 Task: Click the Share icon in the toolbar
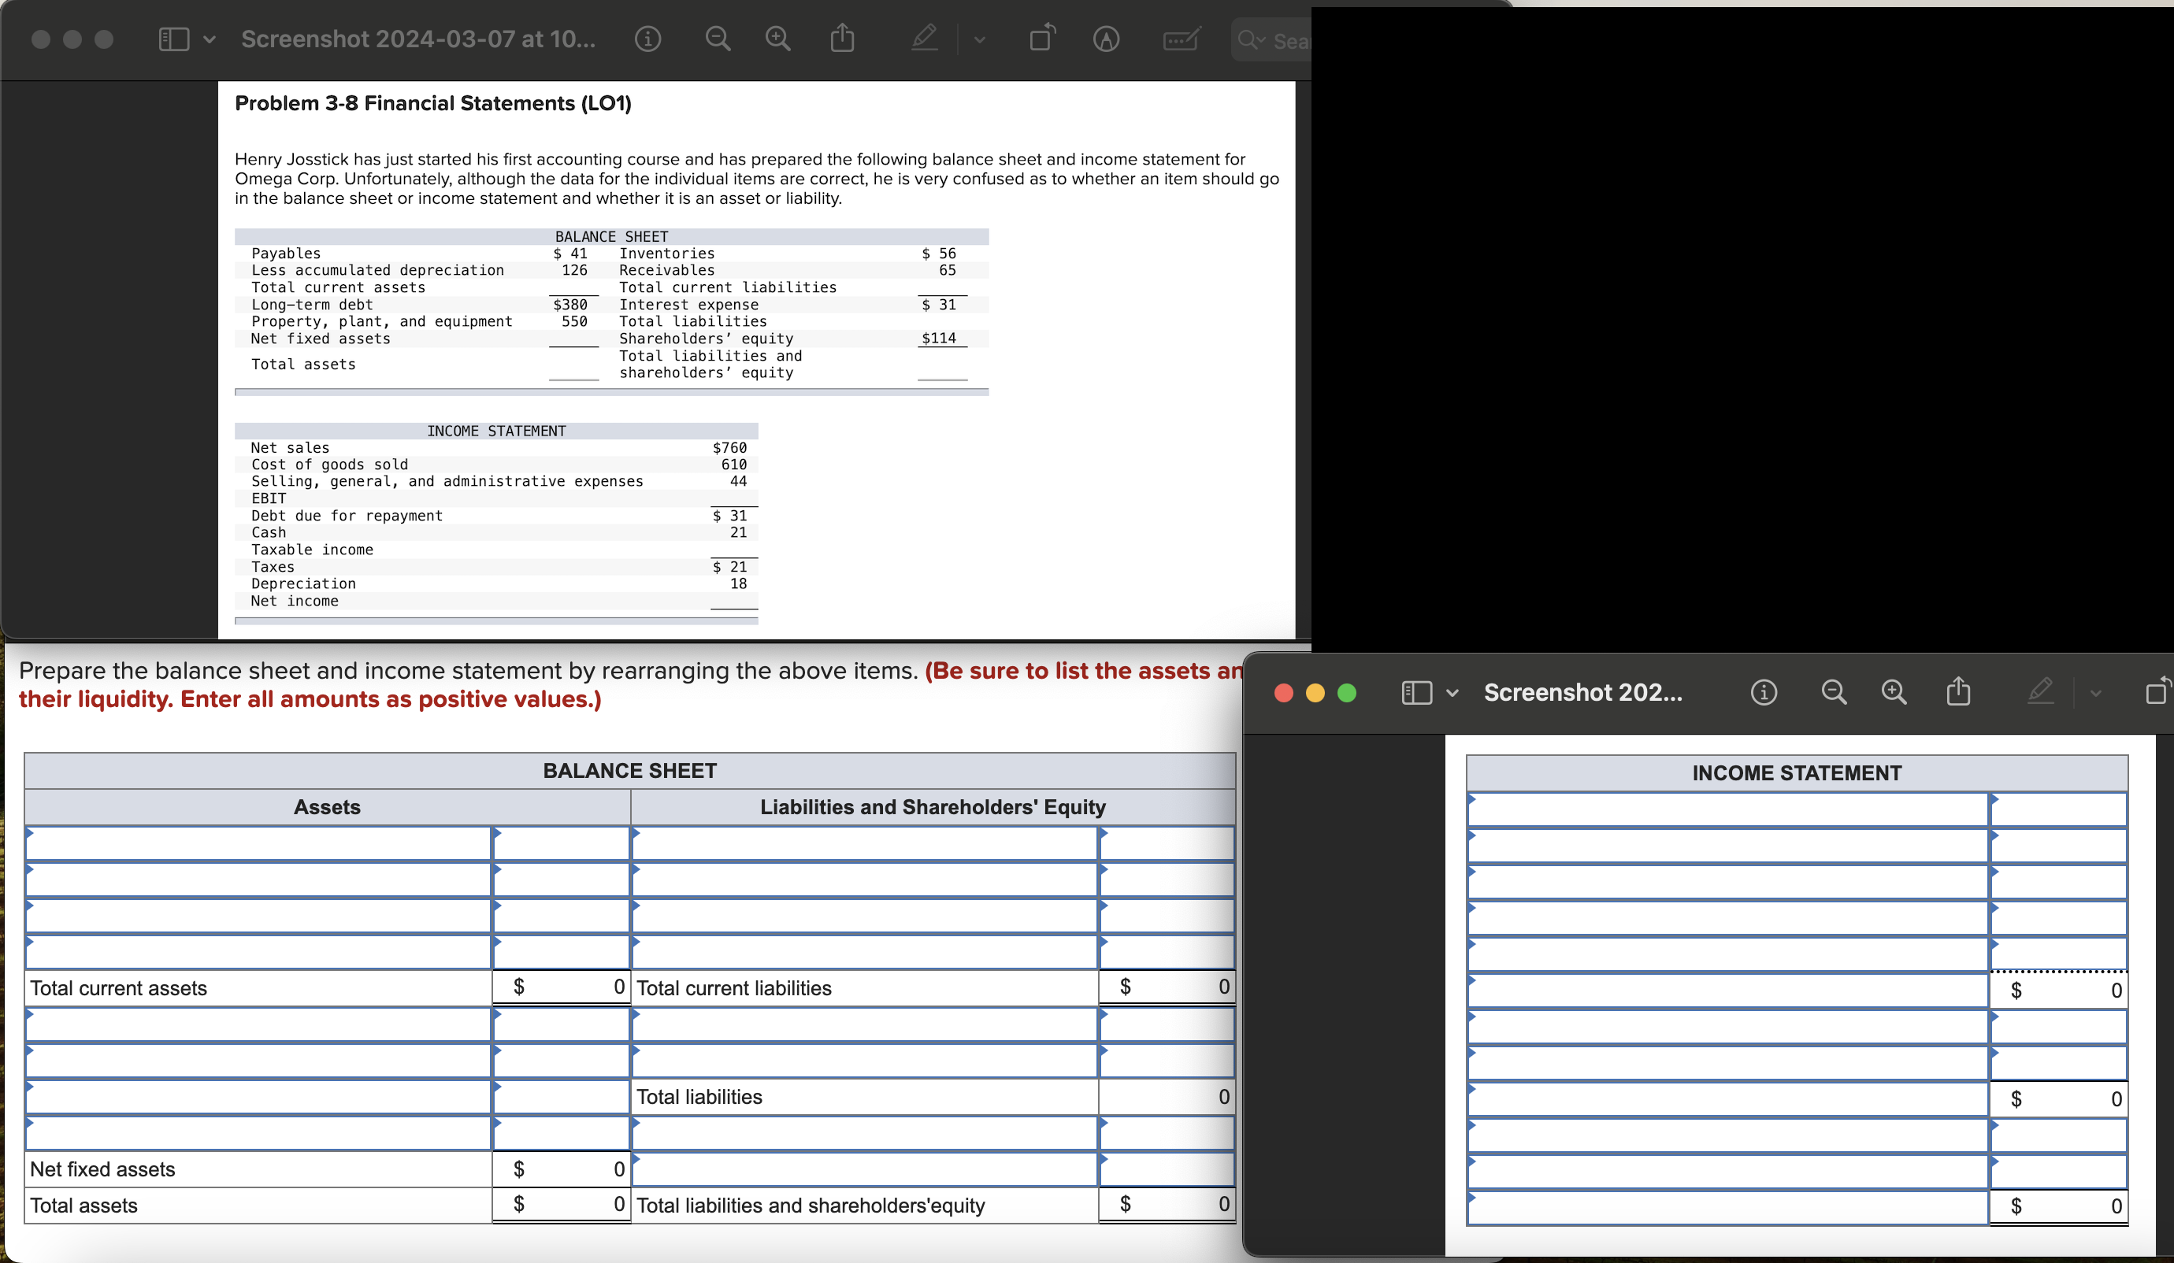(x=842, y=39)
